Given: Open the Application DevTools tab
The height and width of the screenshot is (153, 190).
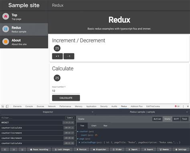Looking at the screenshot, I should pyautogui.click(x=91, y=107).
